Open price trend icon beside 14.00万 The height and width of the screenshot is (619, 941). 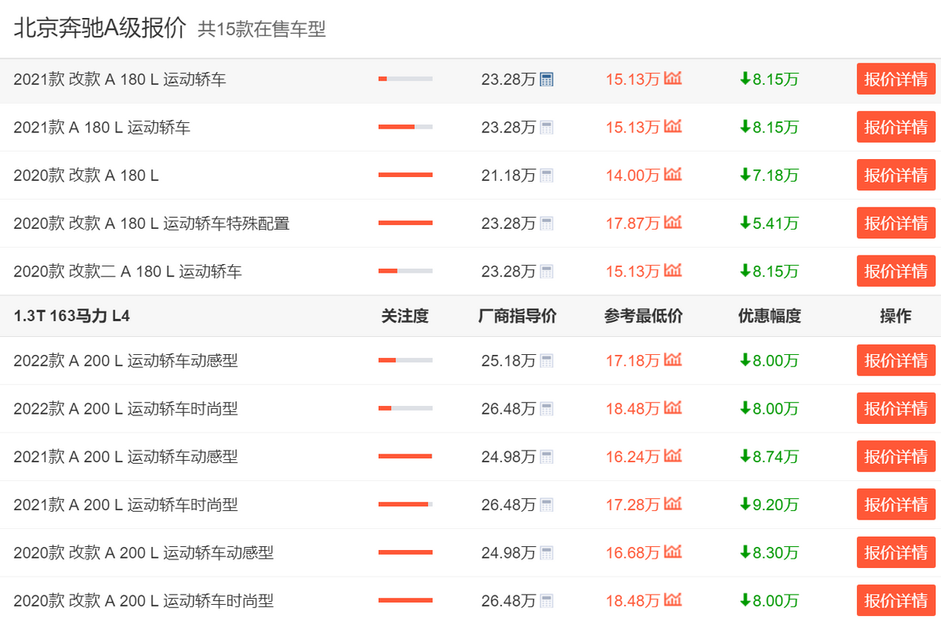[x=673, y=175]
